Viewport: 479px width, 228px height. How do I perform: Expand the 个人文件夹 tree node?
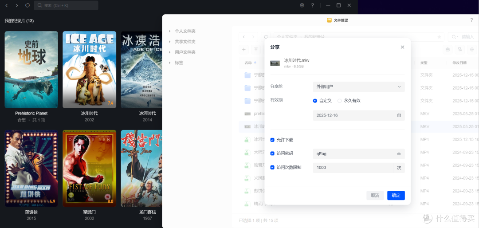click(x=170, y=31)
